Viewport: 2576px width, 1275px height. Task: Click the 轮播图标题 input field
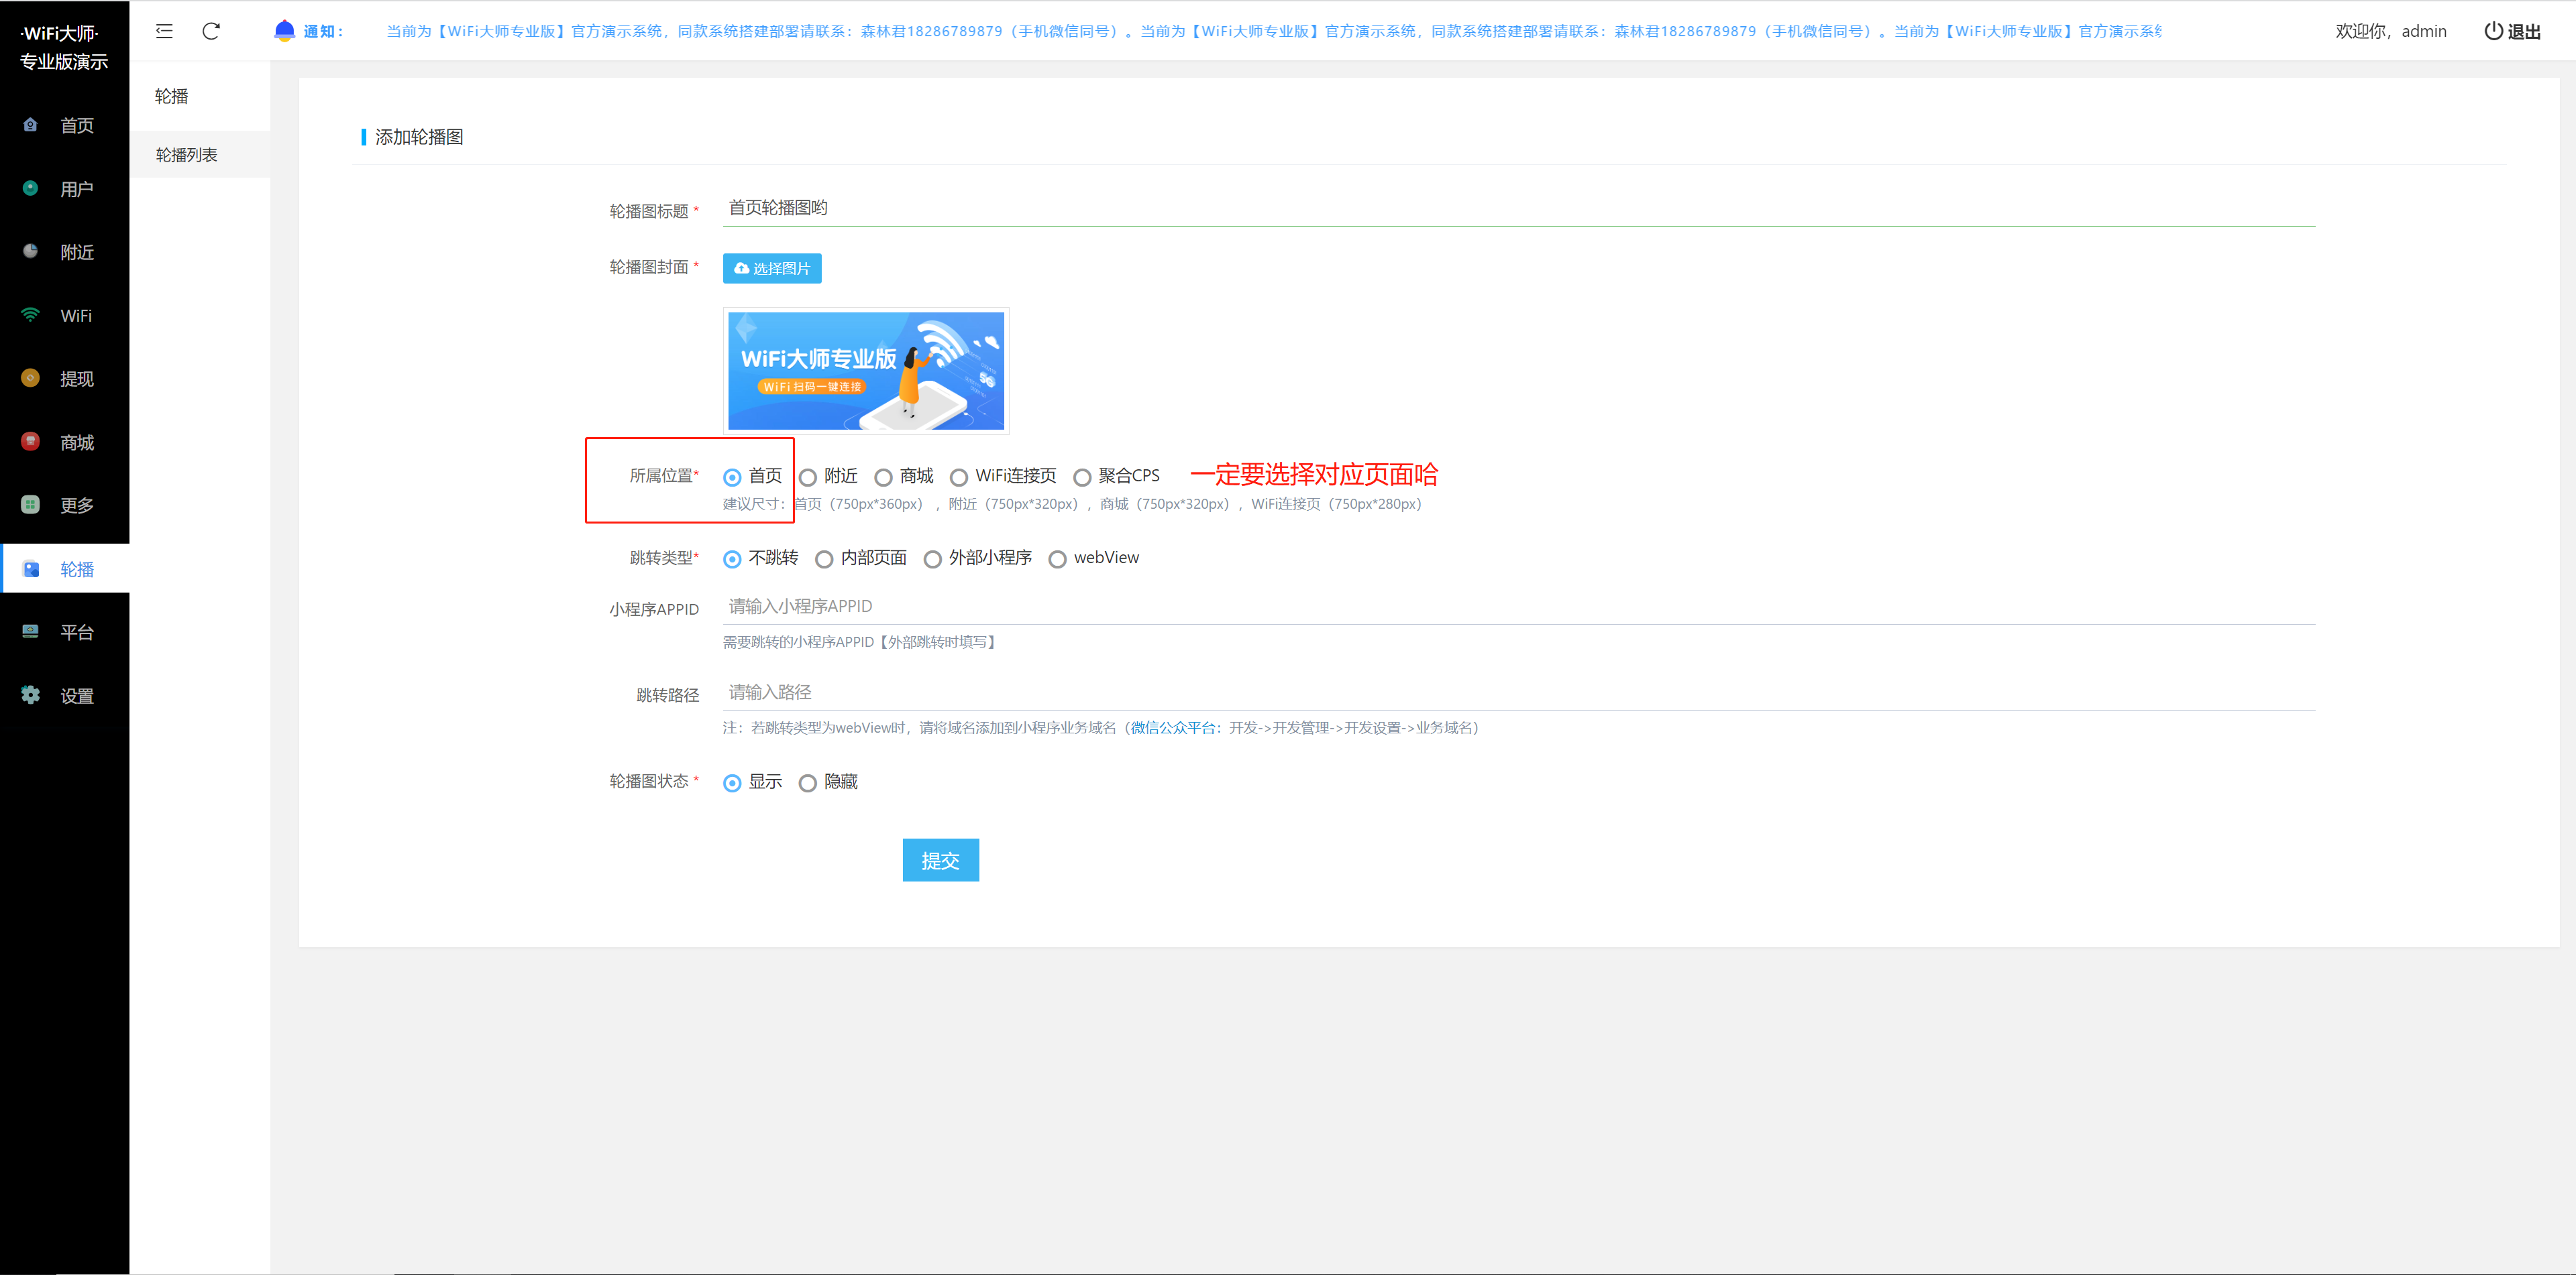[1519, 208]
